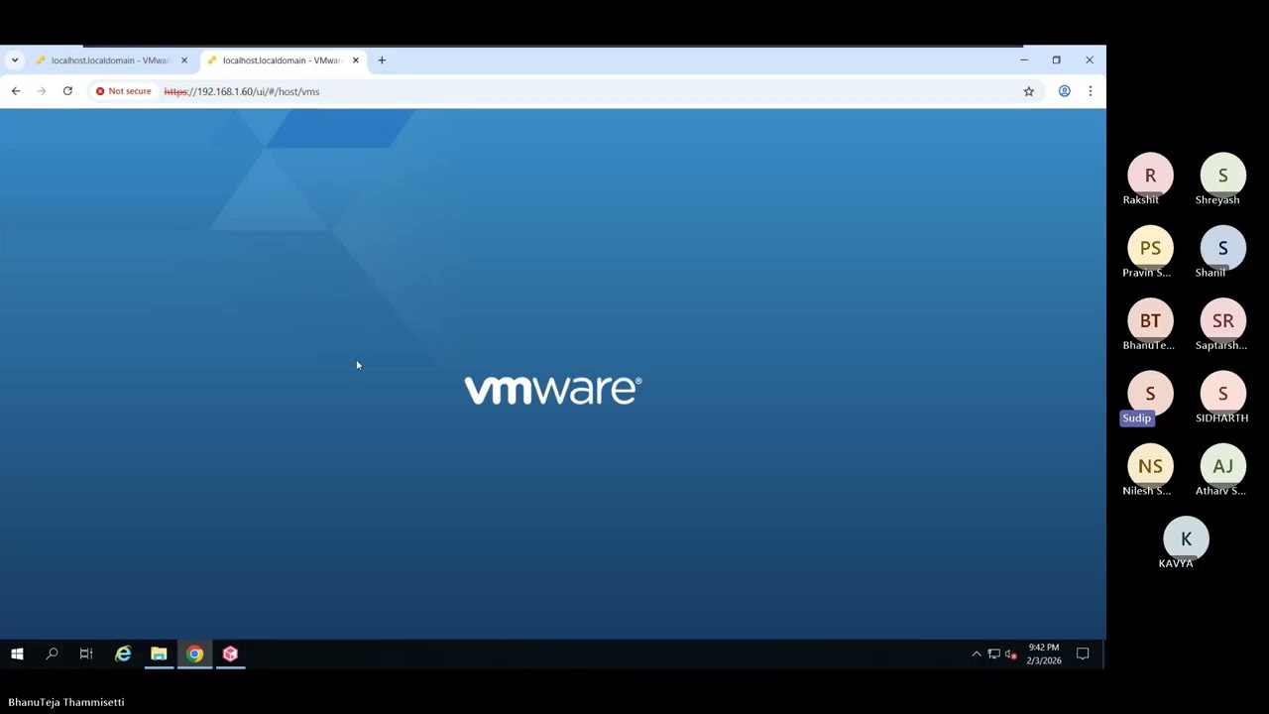This screenshot has height=714, width=1269.
Task: Click network icon in system tray
Action: point(993,654)
